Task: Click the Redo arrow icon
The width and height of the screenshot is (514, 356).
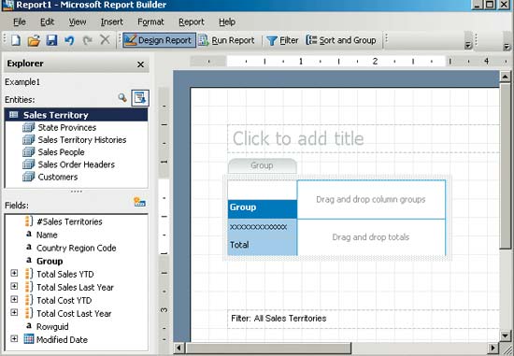Action: (x=87, y=40)
